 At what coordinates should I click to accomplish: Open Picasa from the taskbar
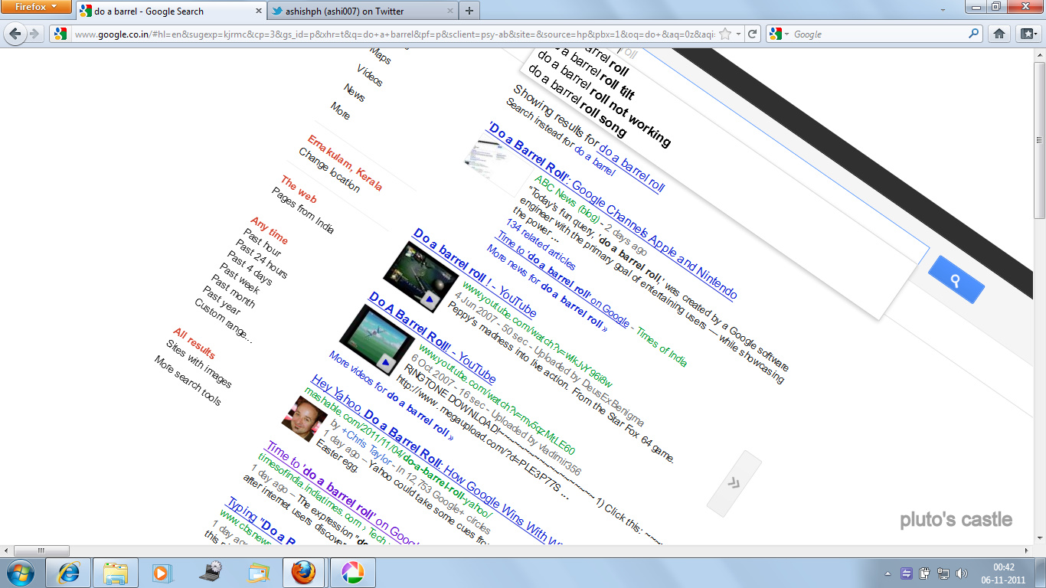pyautogui.click(x=351, y=573)
